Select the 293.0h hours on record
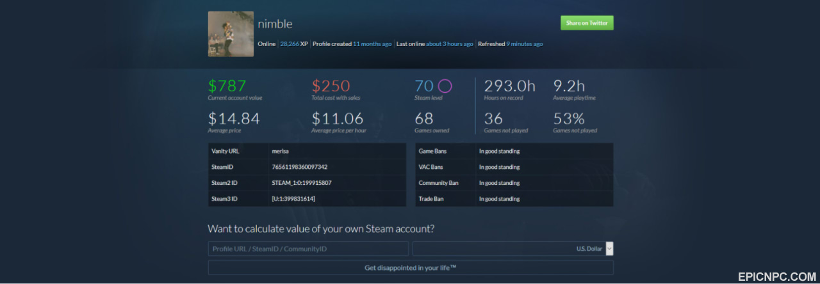The image size is (820, 284). point(510,86)
